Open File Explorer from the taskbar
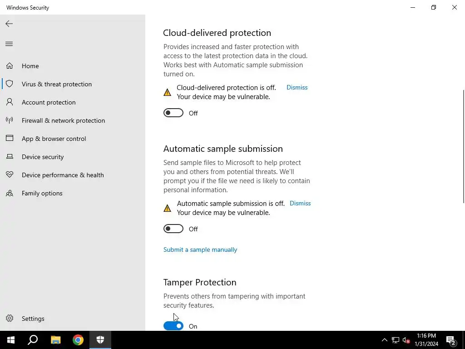This screenshot has height=349, width=465. pos(55,340)
